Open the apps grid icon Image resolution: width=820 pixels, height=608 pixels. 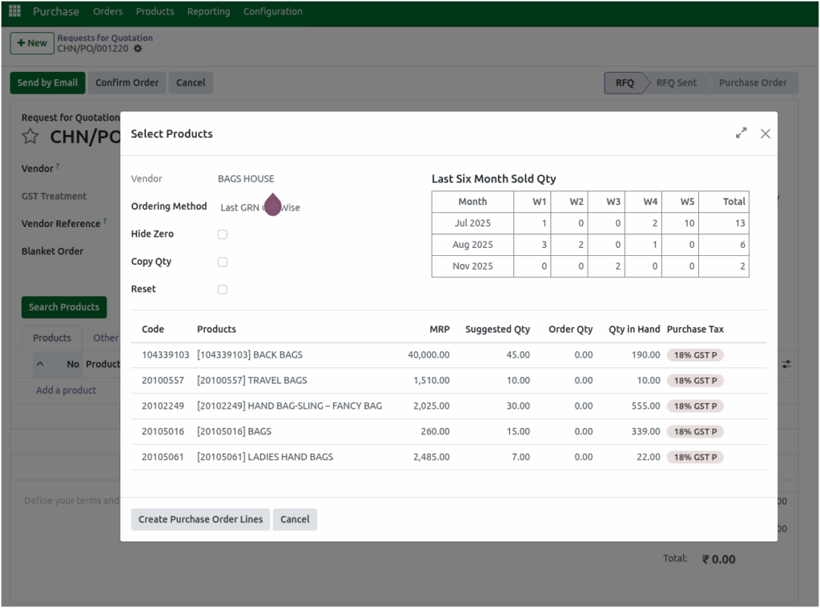pyautogui.click(x=14, y=10)
